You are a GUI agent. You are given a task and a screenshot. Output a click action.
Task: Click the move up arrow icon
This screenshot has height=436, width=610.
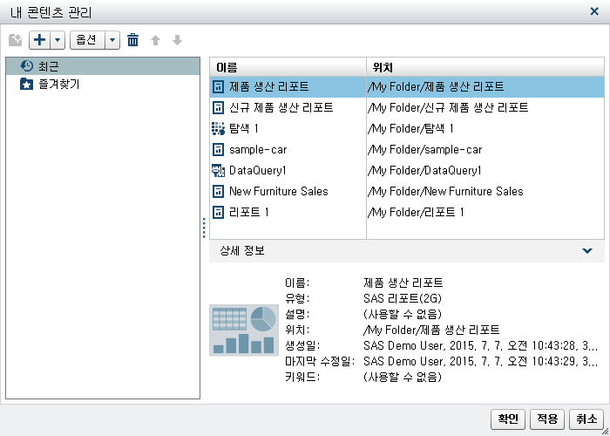[156, 40]
